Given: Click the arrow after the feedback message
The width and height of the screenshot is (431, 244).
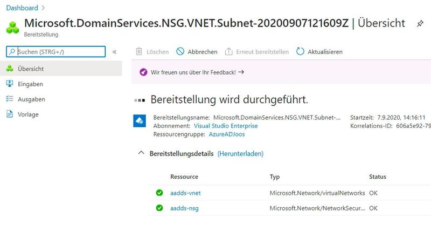Looking at the screenshot, I should pos(241,72).
